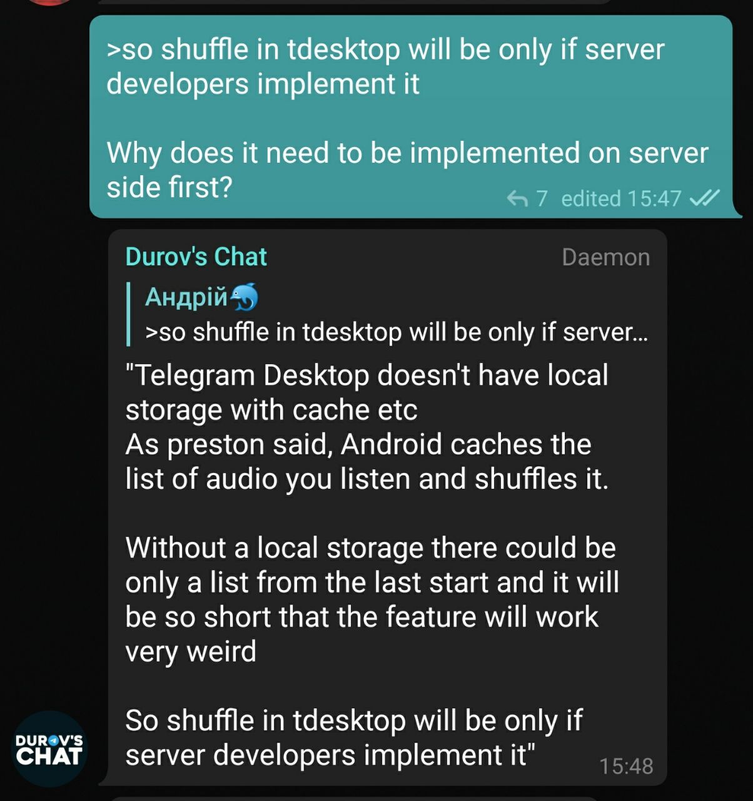
Task: Tap the reply arrow icon showing 7 replies
Action: (x=517, y=199)
